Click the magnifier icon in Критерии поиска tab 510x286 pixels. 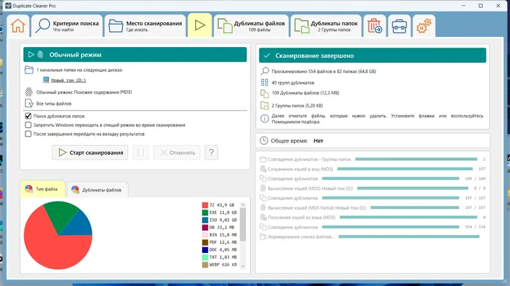click(x=43, y=25)
